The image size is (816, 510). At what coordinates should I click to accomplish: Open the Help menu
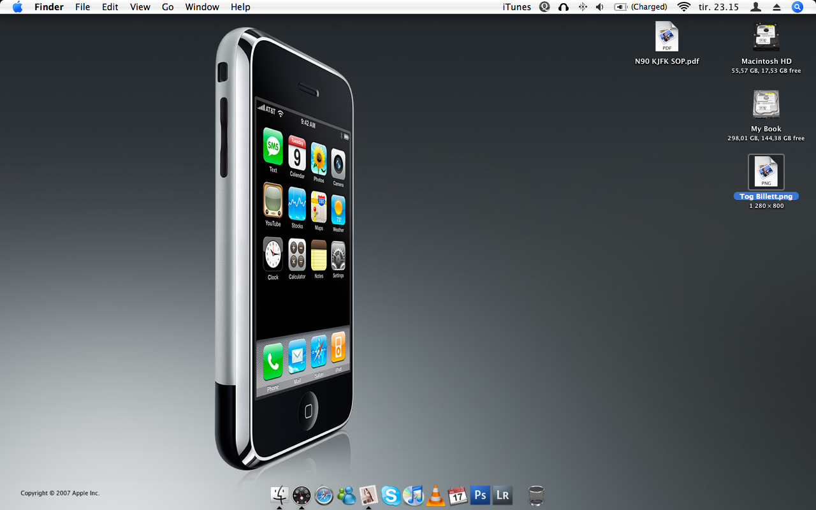240,7
